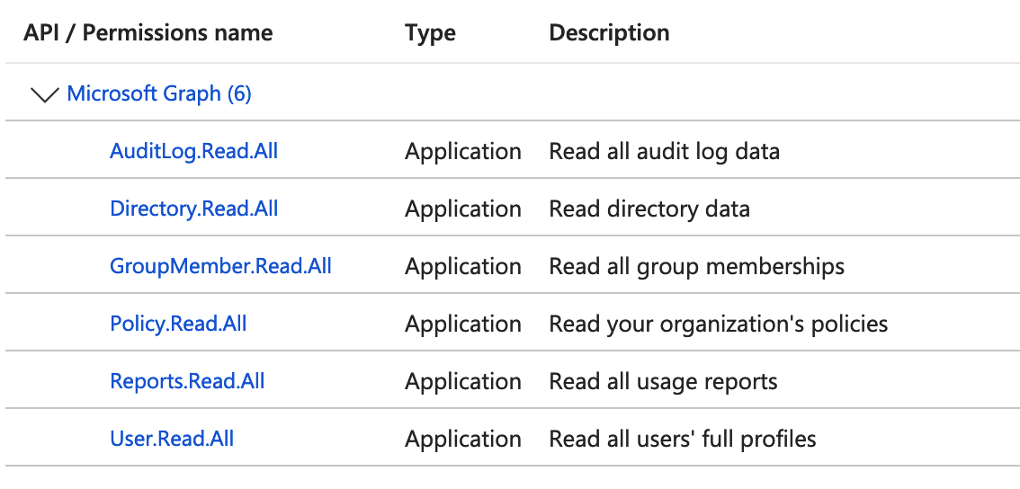Click the Description column header
Screen dimensions: 1020x489
(x=609, y=33)
